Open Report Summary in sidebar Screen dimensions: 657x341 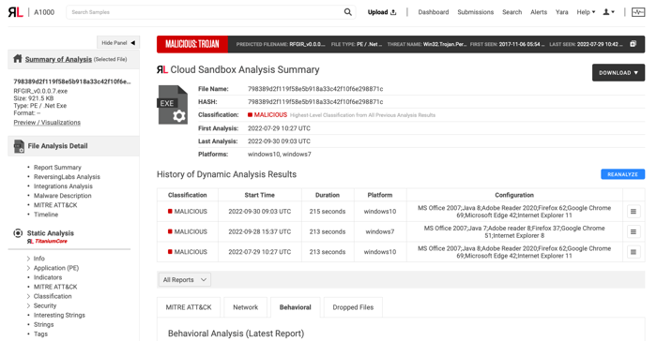click(57, 168)
